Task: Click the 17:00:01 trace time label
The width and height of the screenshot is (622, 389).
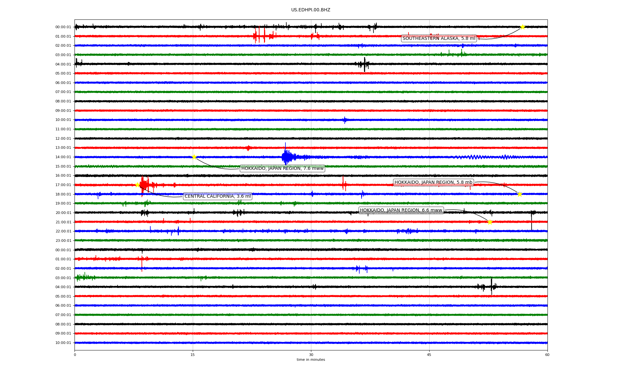Action: [63, 185]
